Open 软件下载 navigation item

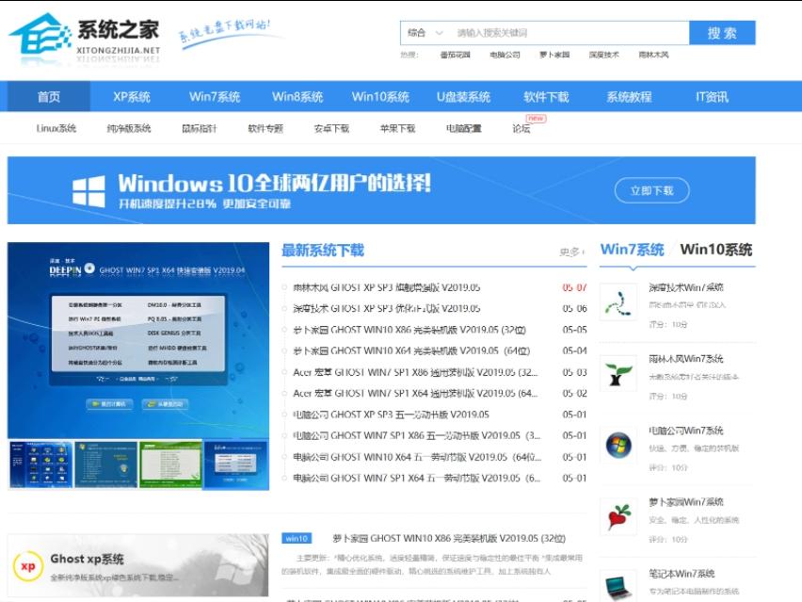[x=546, y=97]
